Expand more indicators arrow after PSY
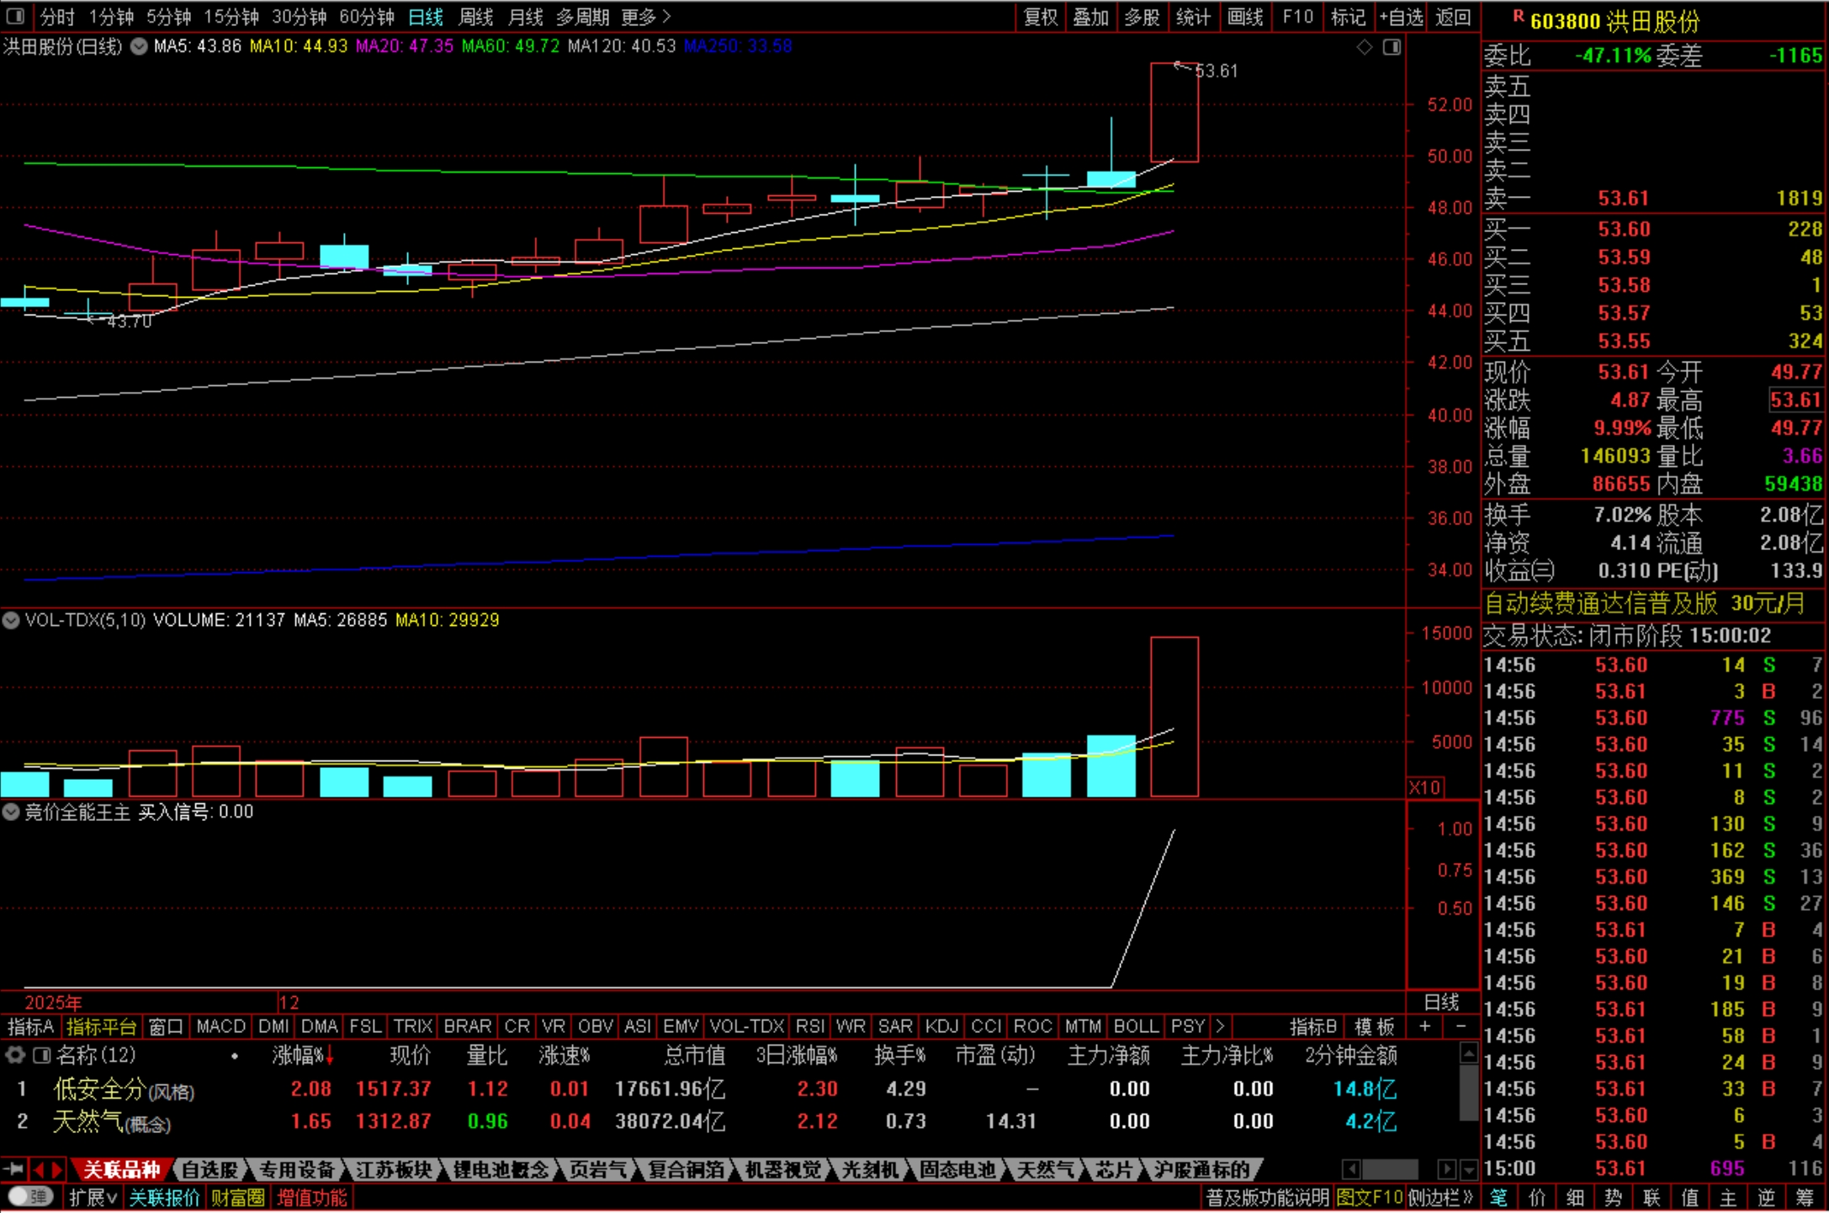 point(1220,1026)
